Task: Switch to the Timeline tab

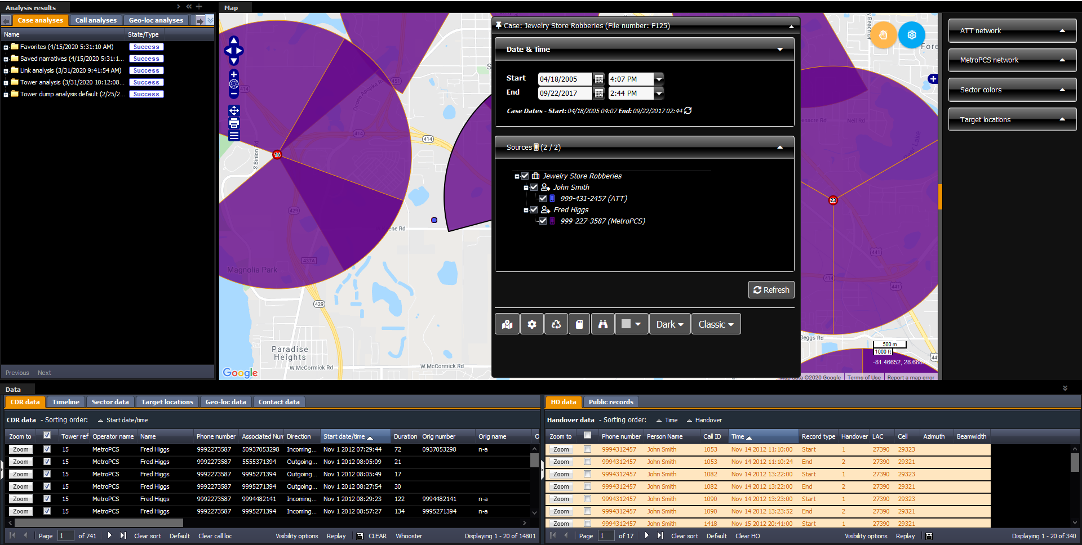Action: [66, 402]
